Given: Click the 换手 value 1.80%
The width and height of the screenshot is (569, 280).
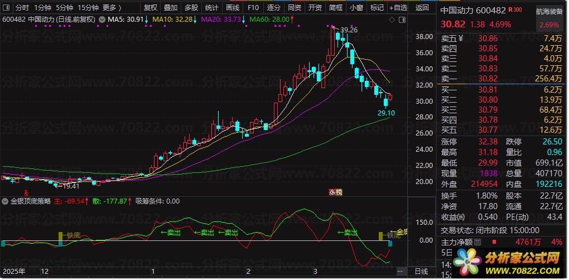Looking at the screenshot, I should [485, 196].
